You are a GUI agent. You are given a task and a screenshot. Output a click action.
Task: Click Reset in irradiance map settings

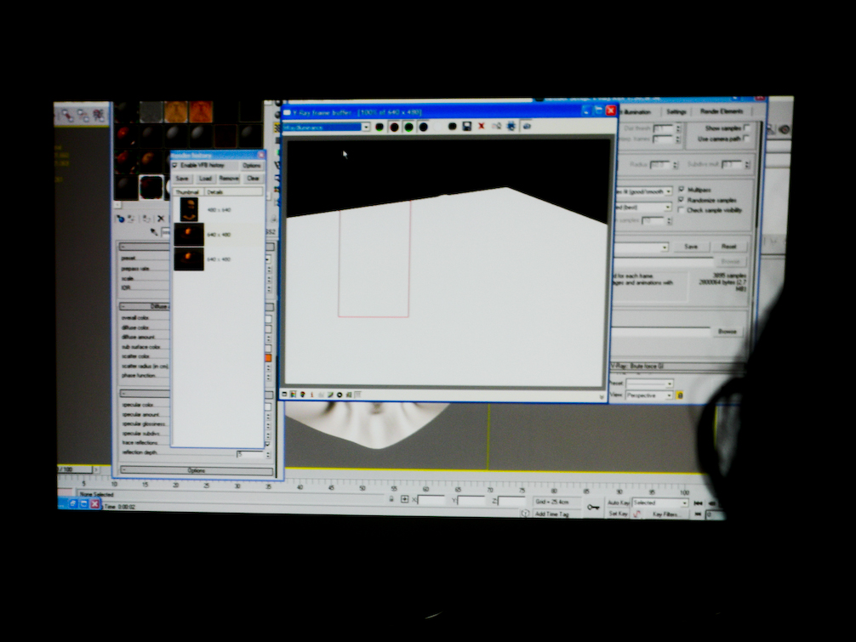729,247
